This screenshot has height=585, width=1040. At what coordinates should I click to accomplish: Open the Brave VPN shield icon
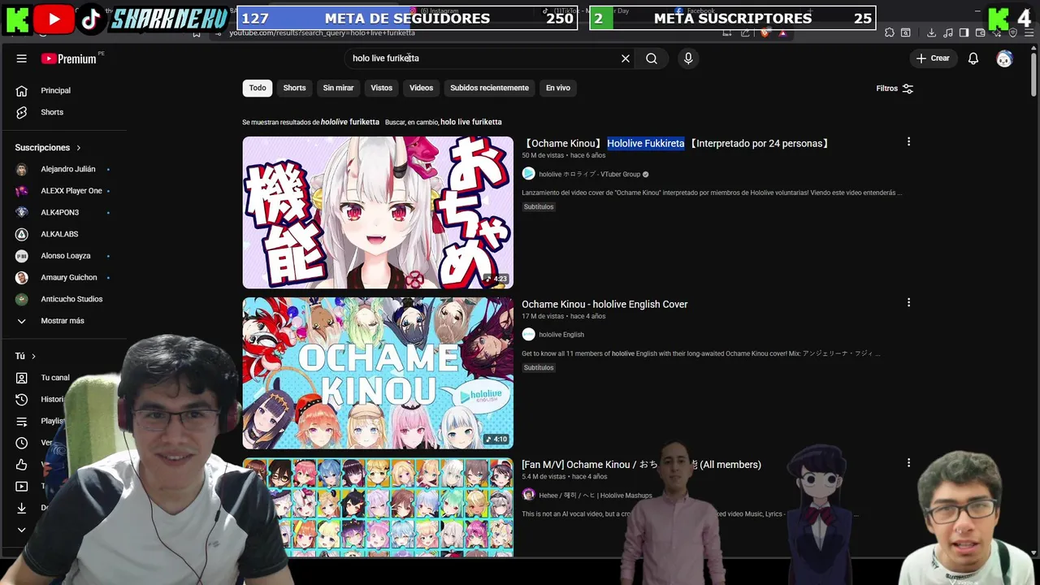[x=1012, y=32]
